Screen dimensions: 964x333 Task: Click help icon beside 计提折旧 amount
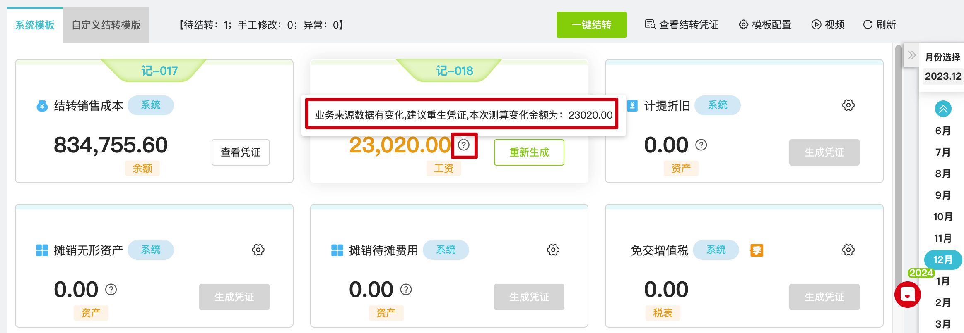(701, 145)
